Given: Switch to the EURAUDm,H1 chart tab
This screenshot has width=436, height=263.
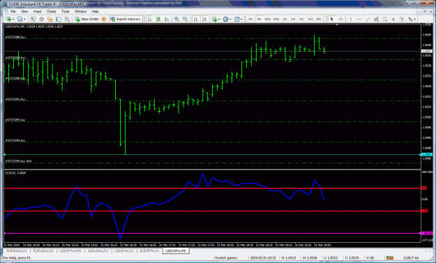Looking at the screenshot, I should 17,250.
